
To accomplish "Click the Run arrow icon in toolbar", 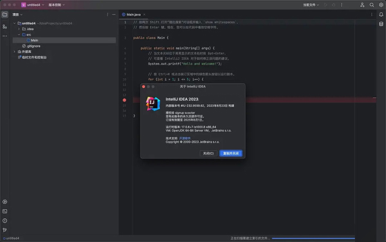I will point(326,5).
